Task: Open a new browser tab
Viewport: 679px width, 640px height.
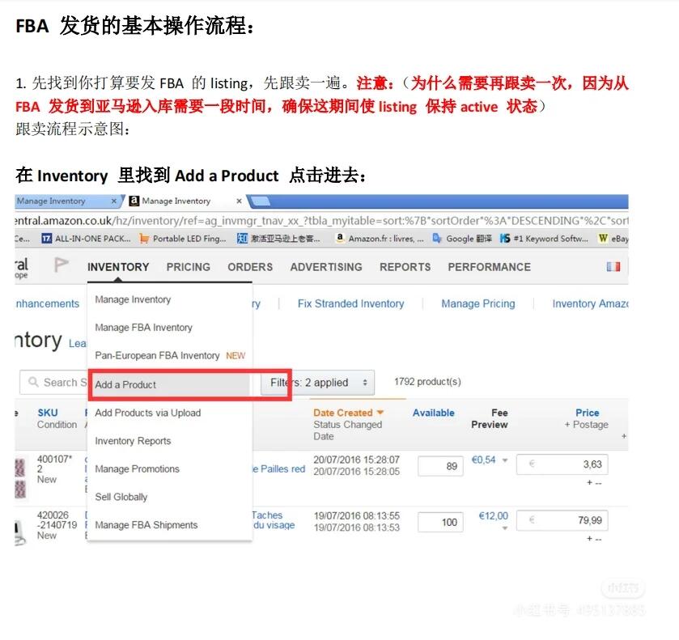Action: [x=261, y=201]
